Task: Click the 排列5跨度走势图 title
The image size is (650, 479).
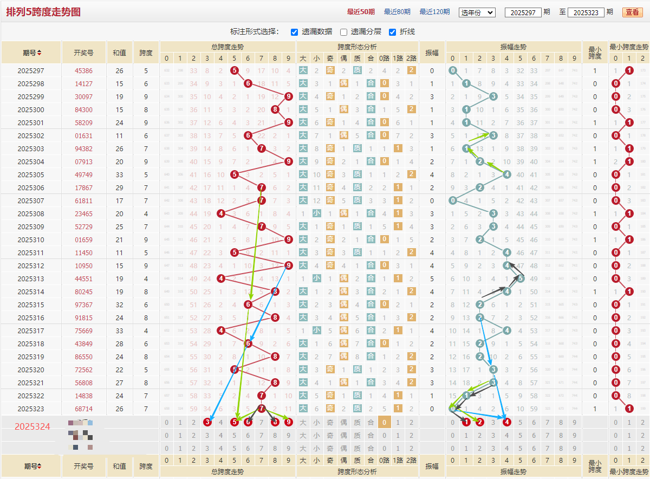Action: tap(43, 12)
